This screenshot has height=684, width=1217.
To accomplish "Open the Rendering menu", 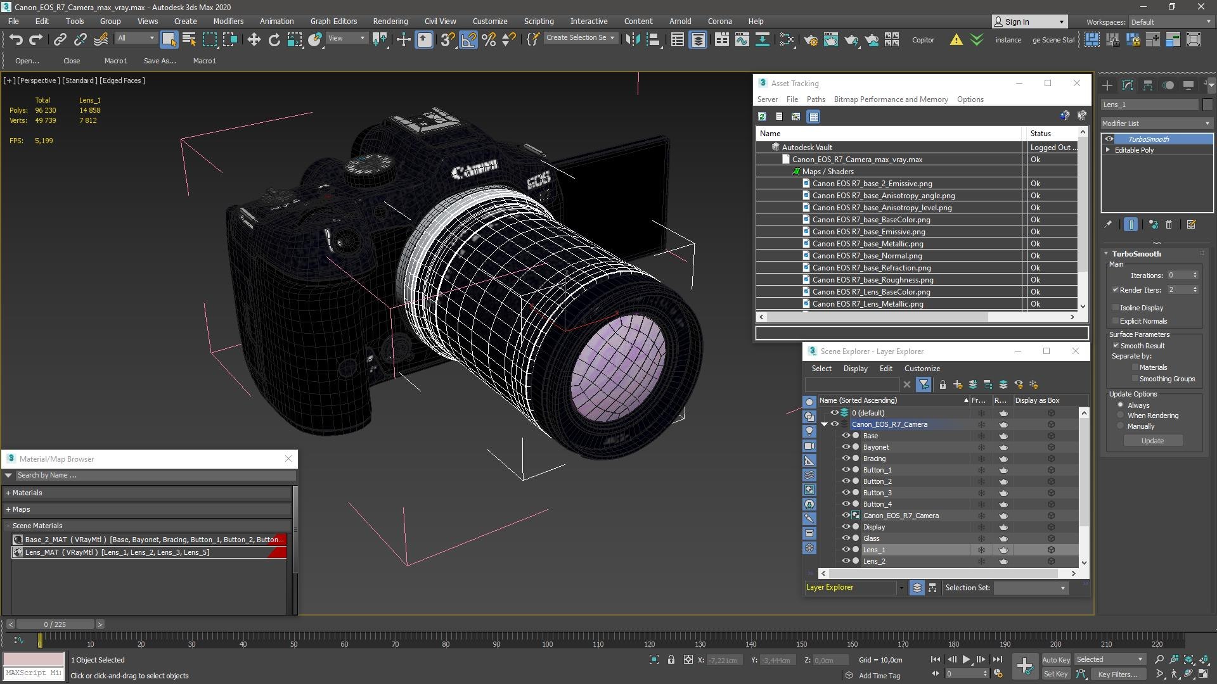I will coord(390,21).
